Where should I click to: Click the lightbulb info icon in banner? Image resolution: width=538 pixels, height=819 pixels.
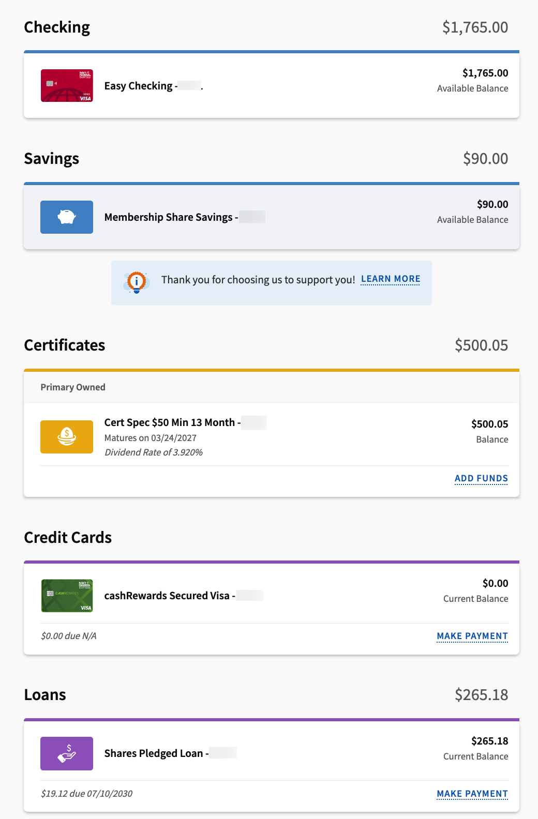pos(136,282)
